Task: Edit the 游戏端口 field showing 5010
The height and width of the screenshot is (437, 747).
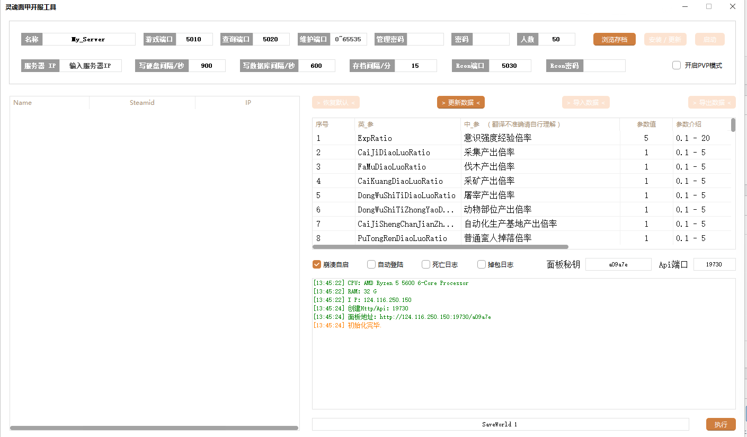Action: click(x=194, y=39)
